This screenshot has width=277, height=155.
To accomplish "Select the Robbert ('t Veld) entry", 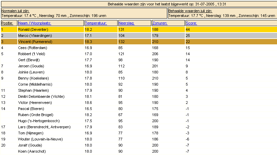I will click(32, 54).
